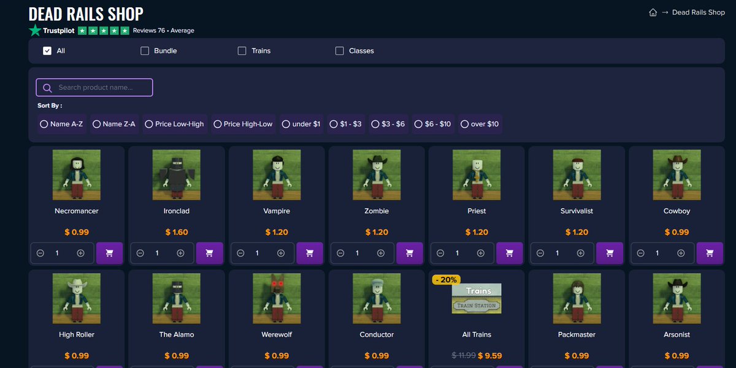Click the -20% discount badge
736x368 pixels.
[446, 280]
